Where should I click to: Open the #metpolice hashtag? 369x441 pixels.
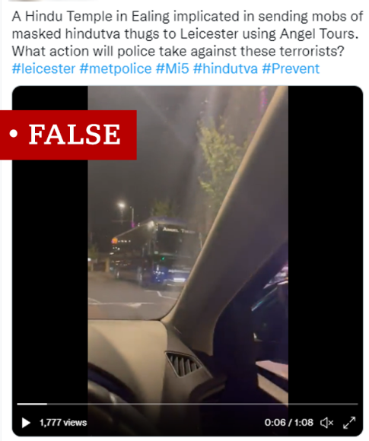click(116, 68)
